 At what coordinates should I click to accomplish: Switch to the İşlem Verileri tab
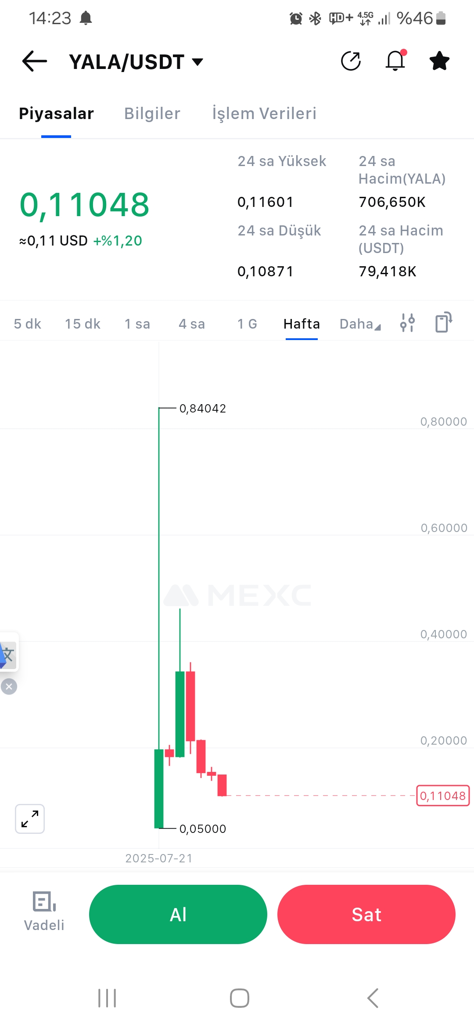(264, 113)
